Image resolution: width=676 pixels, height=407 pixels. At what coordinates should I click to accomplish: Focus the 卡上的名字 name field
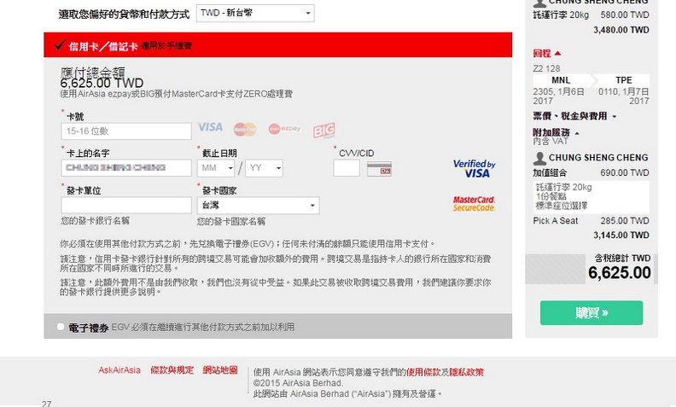[x=126, y=168]
